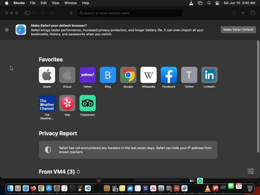Open the TripAdvisor favorite tile

88,103
